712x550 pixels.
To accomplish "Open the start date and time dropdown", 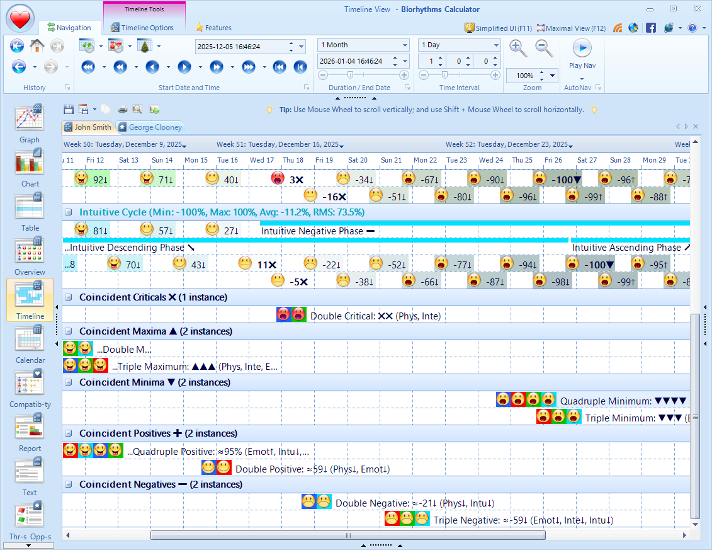I will pyautogui.click(x=302, y=47).
